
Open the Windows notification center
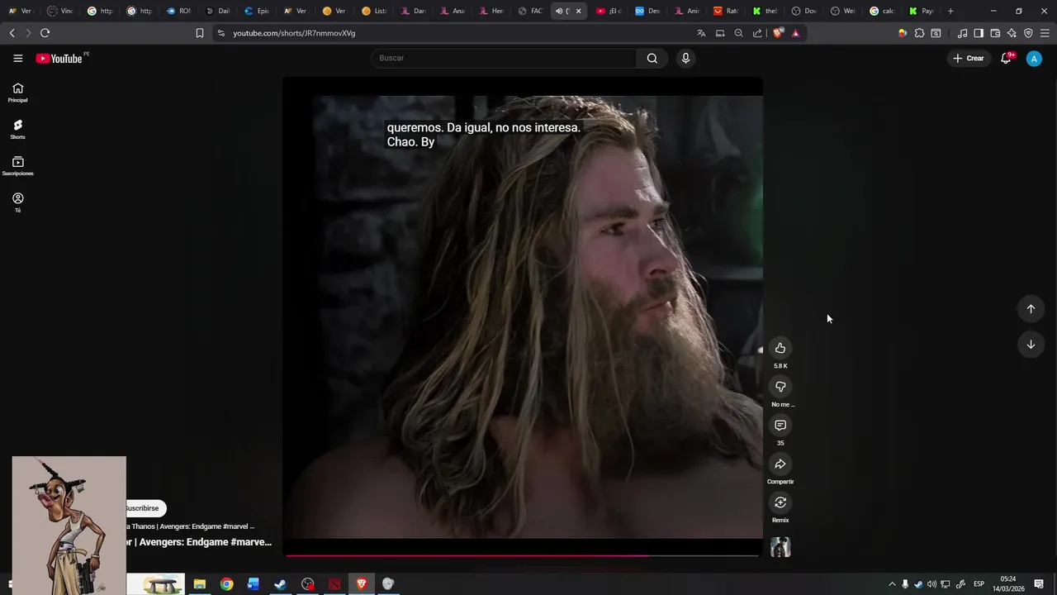pos(1040,584)
